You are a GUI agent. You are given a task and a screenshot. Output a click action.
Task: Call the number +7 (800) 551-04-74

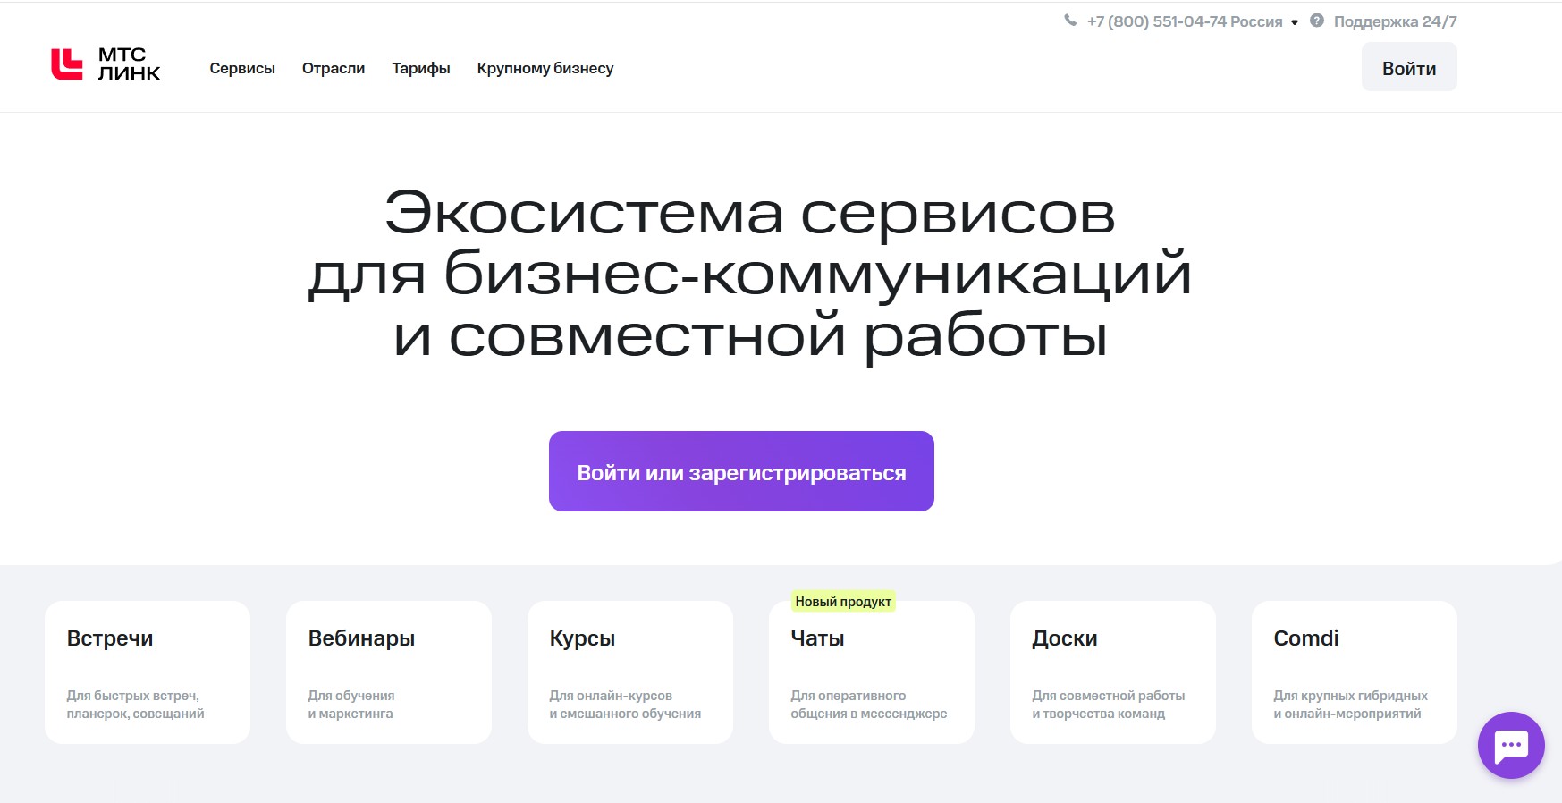(1156, 21)
